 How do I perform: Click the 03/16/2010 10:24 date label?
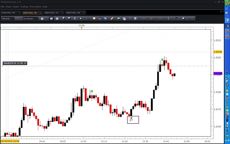pos(10,141)
